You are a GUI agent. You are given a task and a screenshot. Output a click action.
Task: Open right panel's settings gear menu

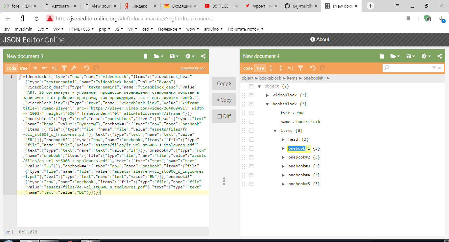426,56
